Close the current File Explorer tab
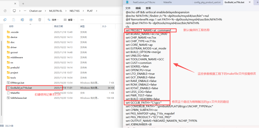This screenshot has height=128, width=259. pyautogui.click(x=16, y=4)
